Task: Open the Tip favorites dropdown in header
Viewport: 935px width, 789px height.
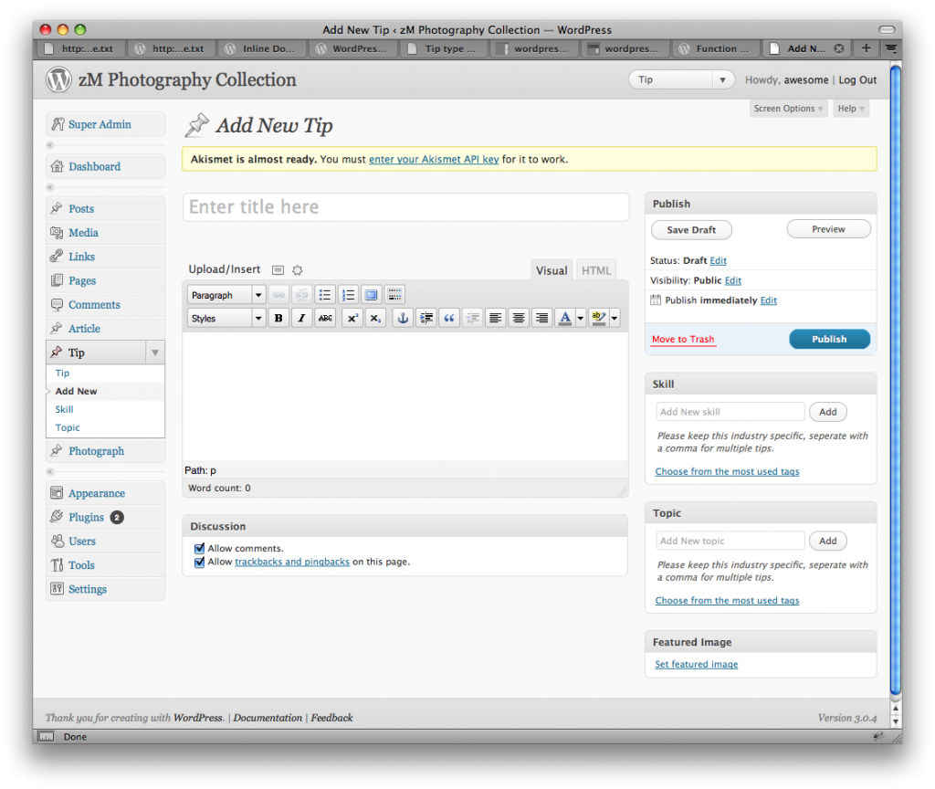Action: tap(723, 79)
